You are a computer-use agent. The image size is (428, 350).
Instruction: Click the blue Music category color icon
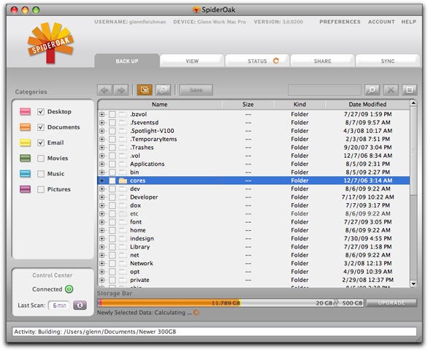pyautogui.click(x=25, y=174)
